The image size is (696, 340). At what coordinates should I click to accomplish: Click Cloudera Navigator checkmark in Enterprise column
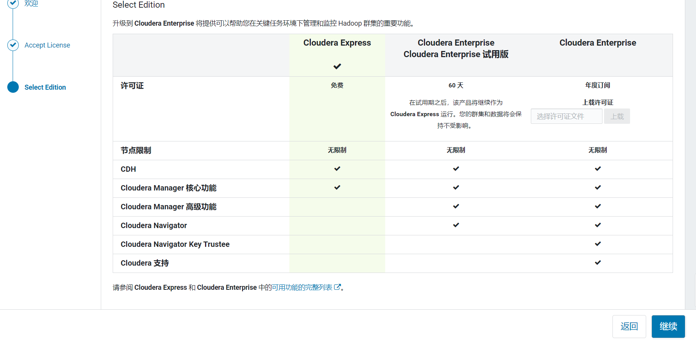click(x=598, y=225)
